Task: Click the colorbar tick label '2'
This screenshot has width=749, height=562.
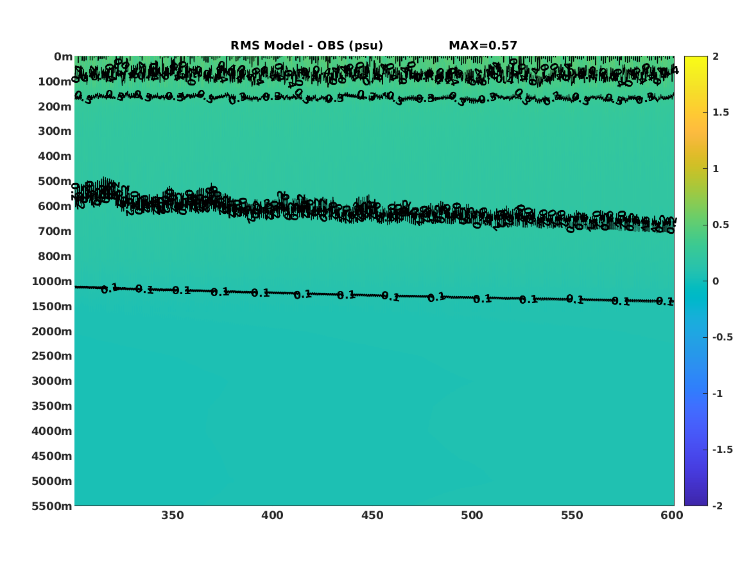Action: (x=716, y=57)
